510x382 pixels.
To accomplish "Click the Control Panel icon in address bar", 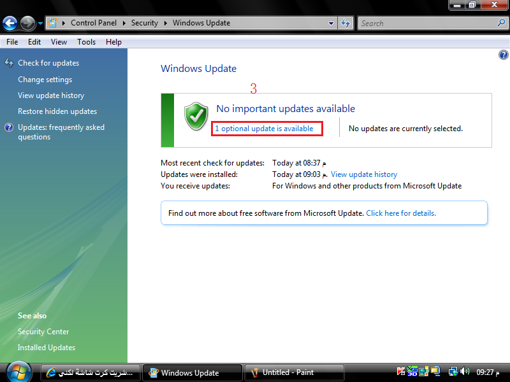I will point(52,23).
